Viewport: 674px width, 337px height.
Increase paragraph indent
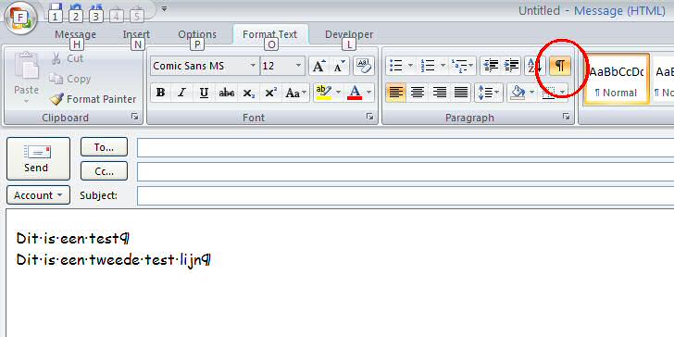tap(511, 66)
